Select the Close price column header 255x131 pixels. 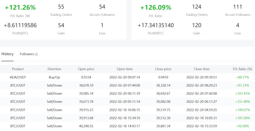[x=163, y=69]
